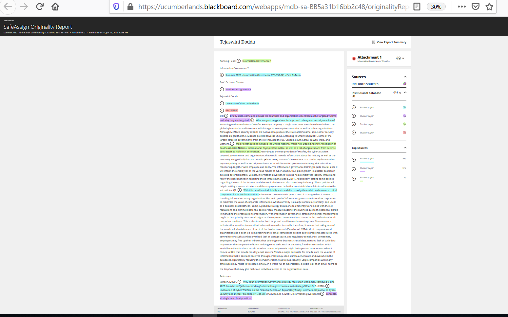The width and height of the screenshot is (508, 317).
Task: Click the report summary document icon
Action: pos(374,42)
